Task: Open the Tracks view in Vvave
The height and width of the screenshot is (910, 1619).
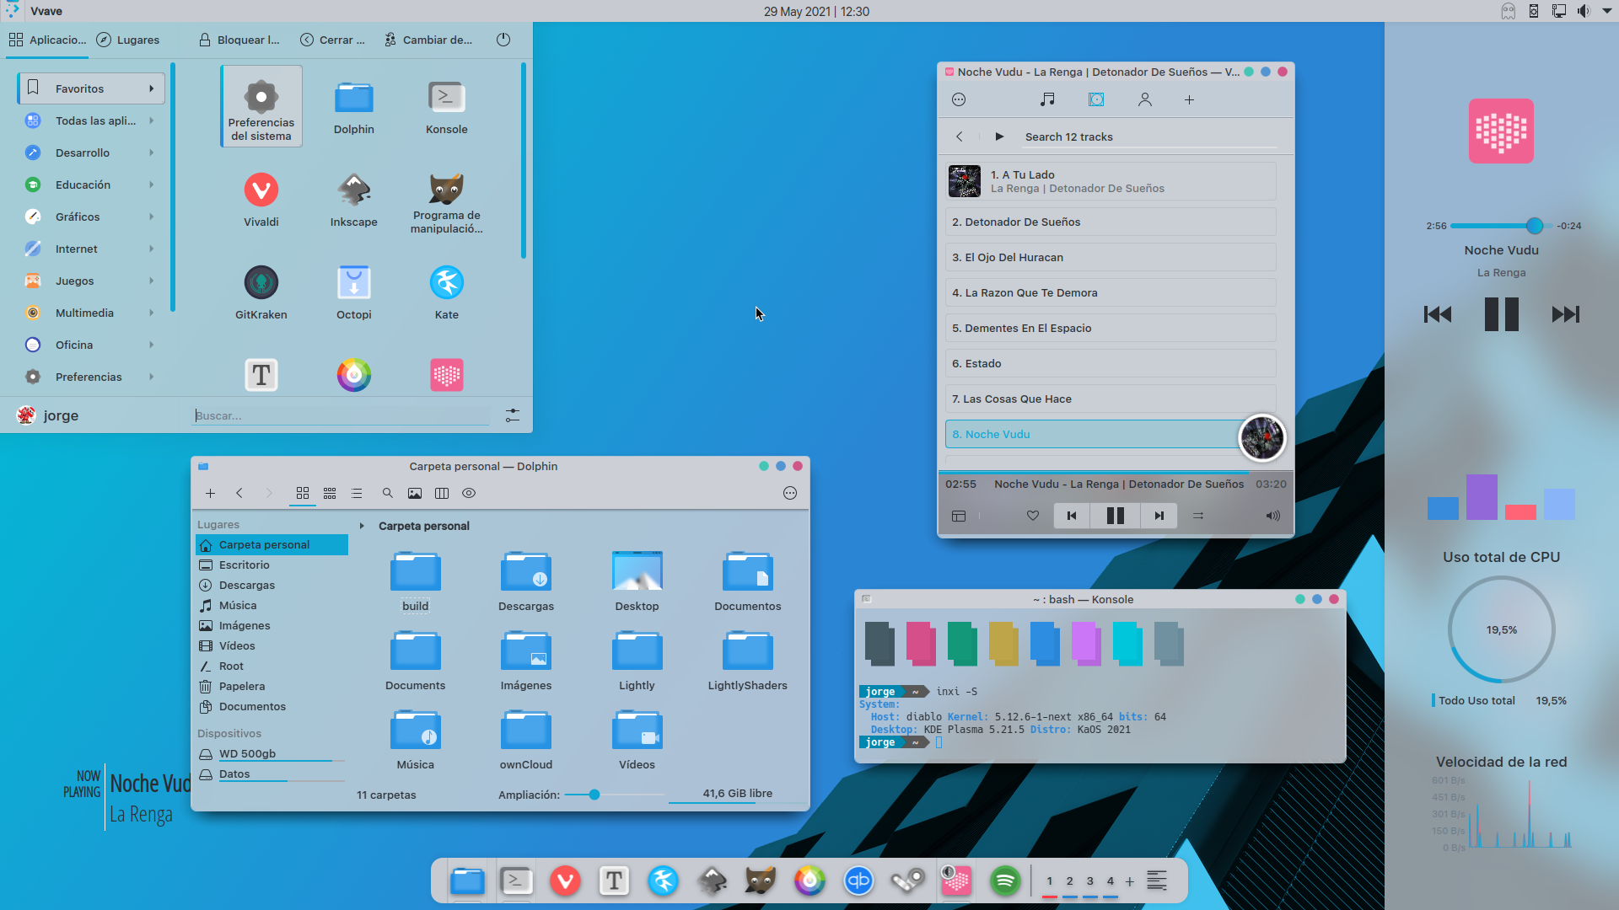Action: tap(1047, 99)
